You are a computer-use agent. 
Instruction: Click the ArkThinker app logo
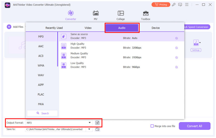coord(8,5)
